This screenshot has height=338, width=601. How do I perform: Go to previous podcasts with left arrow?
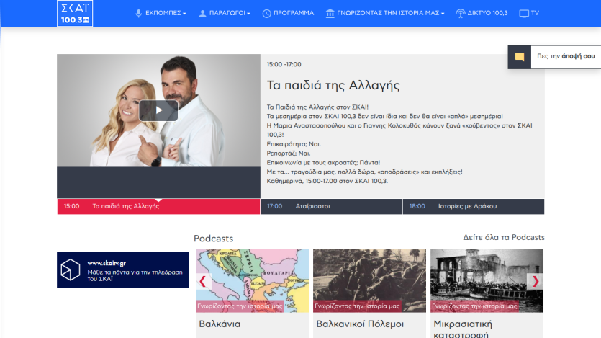tap(203, 281)
